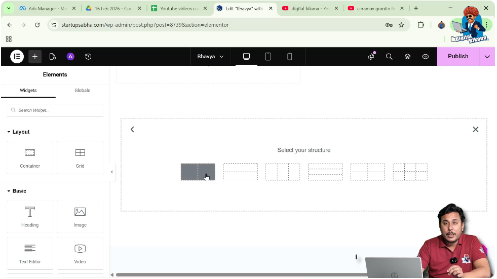Image resolution: width=497 pixels, height=279 pixels.
Task: Select the Container widget
Action: pyautogui.click(x=30, y=157)
